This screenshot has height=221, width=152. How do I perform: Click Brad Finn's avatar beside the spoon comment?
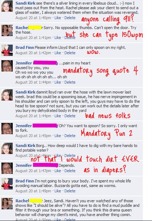coord(7,50)
